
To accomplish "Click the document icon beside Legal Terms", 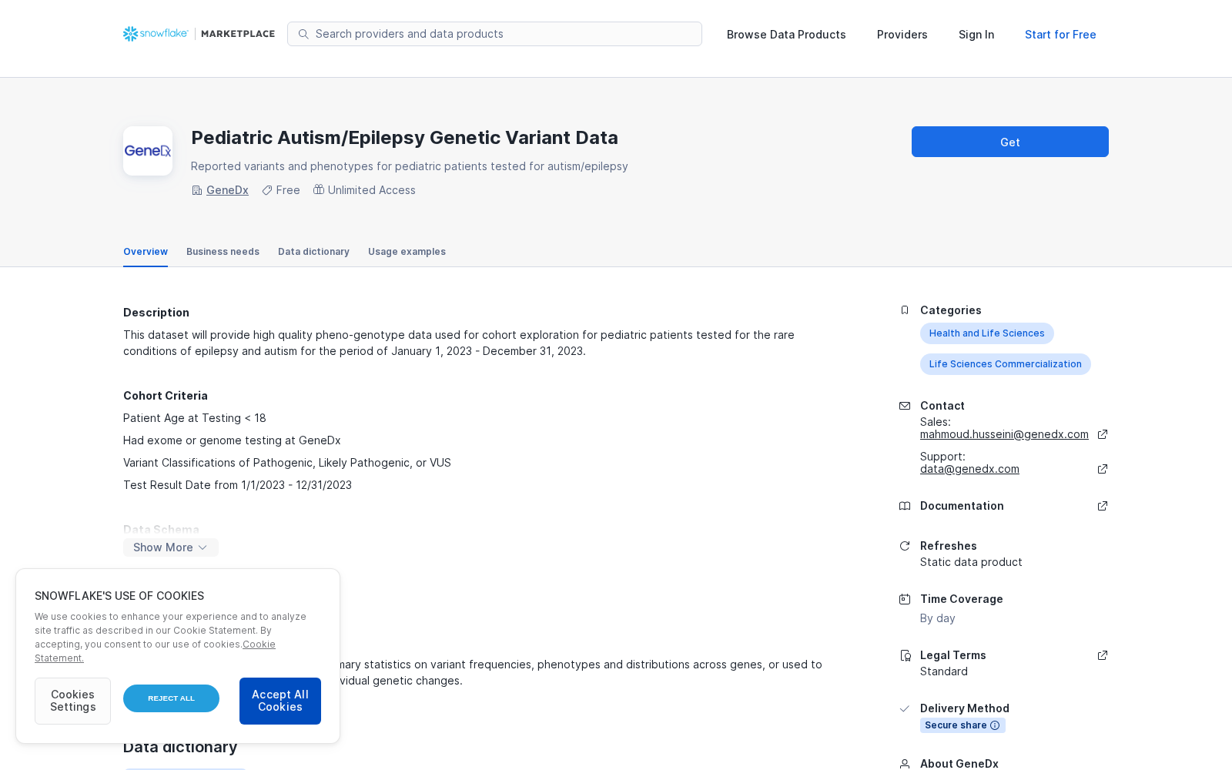I will click(x=905, y=655).
